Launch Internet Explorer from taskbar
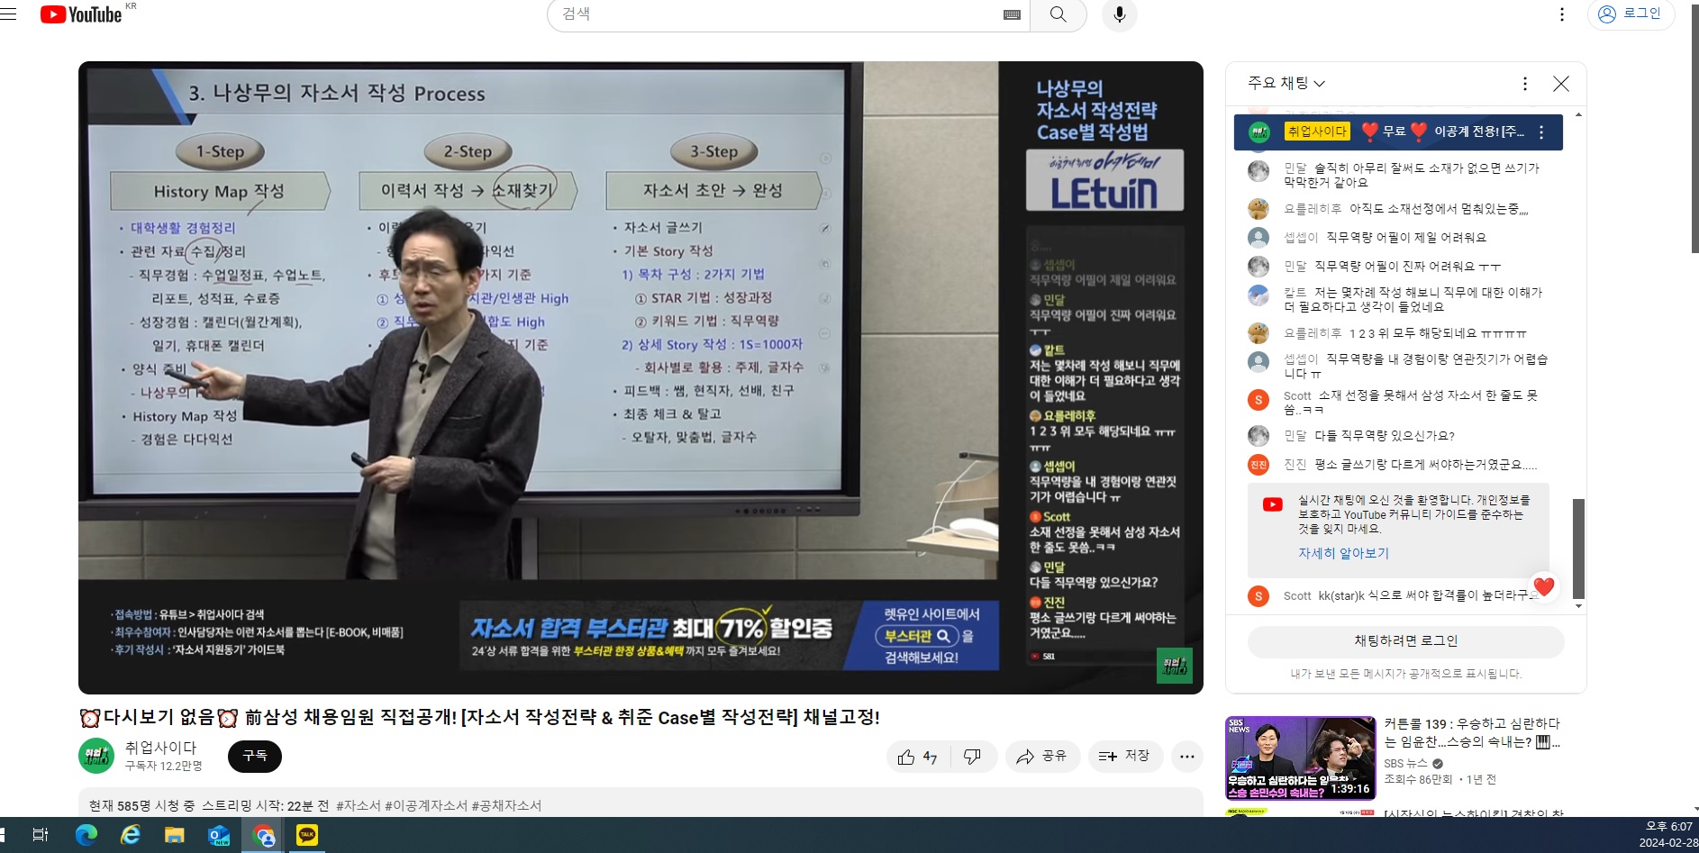 (130, 835)
